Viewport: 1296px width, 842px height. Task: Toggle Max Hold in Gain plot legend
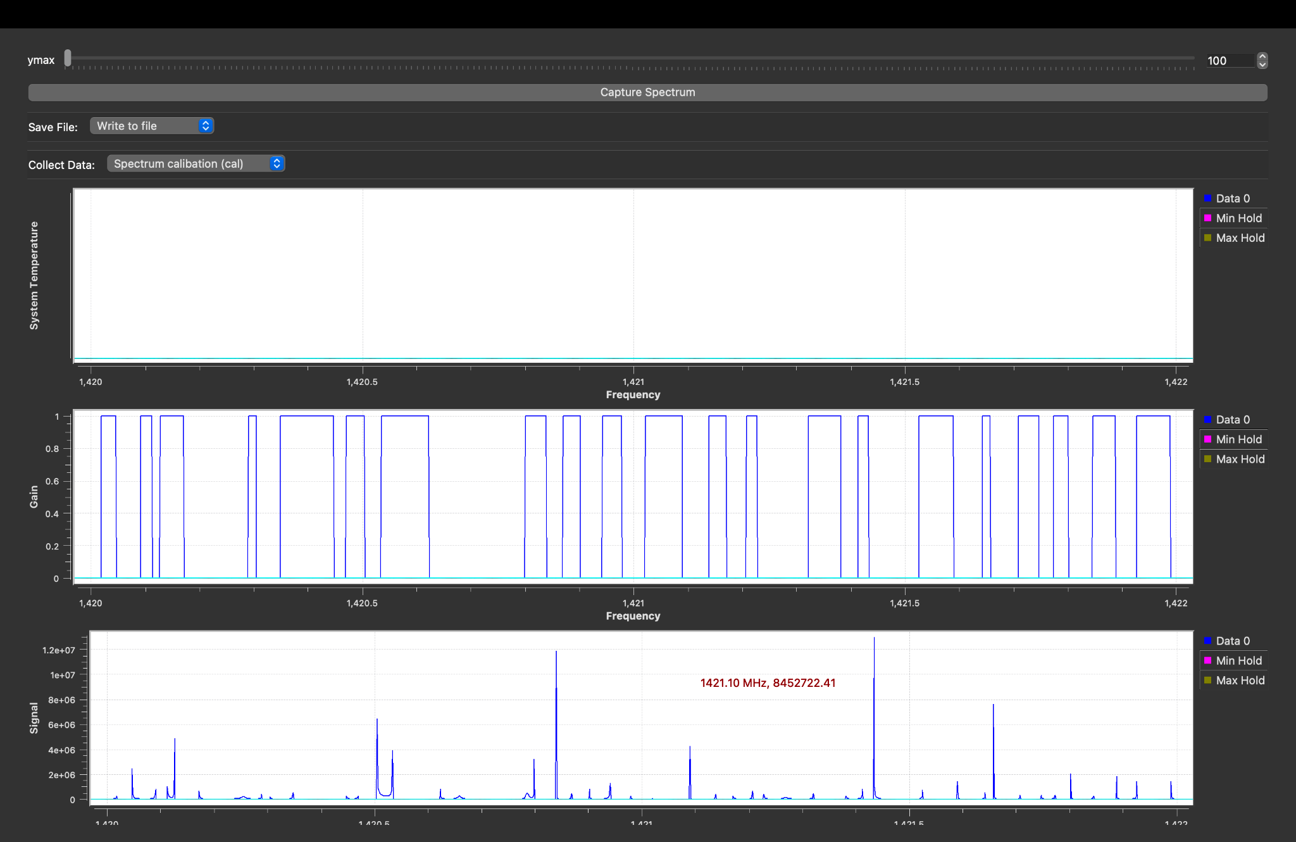pyautogui.click(x=1233, y=459)
